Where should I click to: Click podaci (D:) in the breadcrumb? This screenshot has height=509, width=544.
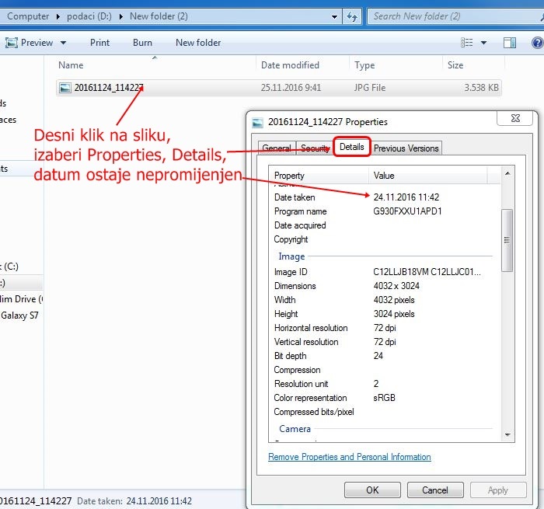[89, 16]
